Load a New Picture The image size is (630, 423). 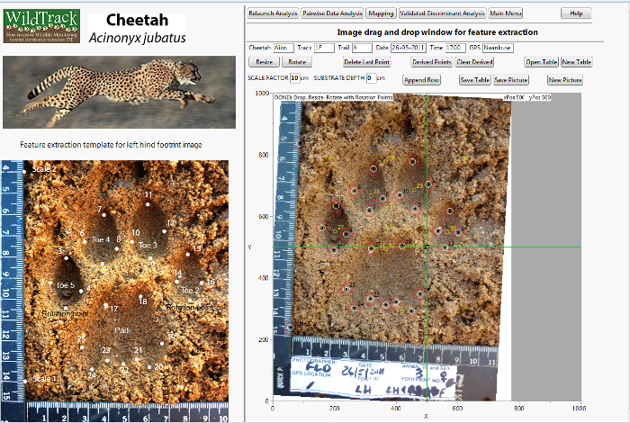pyautogui.click(x=565, y=79)
